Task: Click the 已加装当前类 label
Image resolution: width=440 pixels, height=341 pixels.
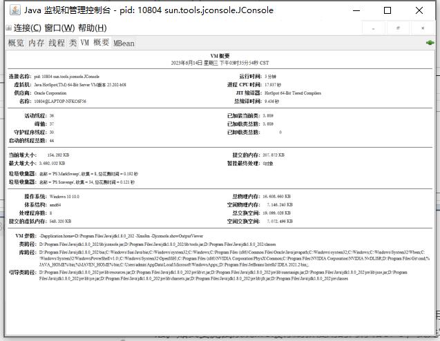Action: 244,115
